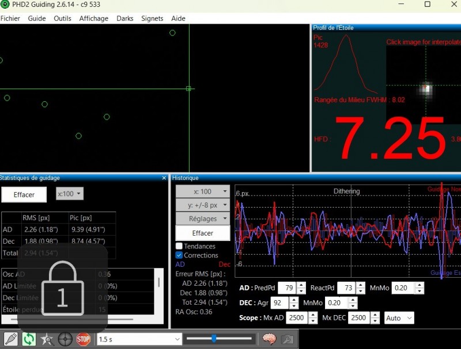Click the AD PredPd value field
Viewport: 461px width, 349px height.
[x=287, y=288]
